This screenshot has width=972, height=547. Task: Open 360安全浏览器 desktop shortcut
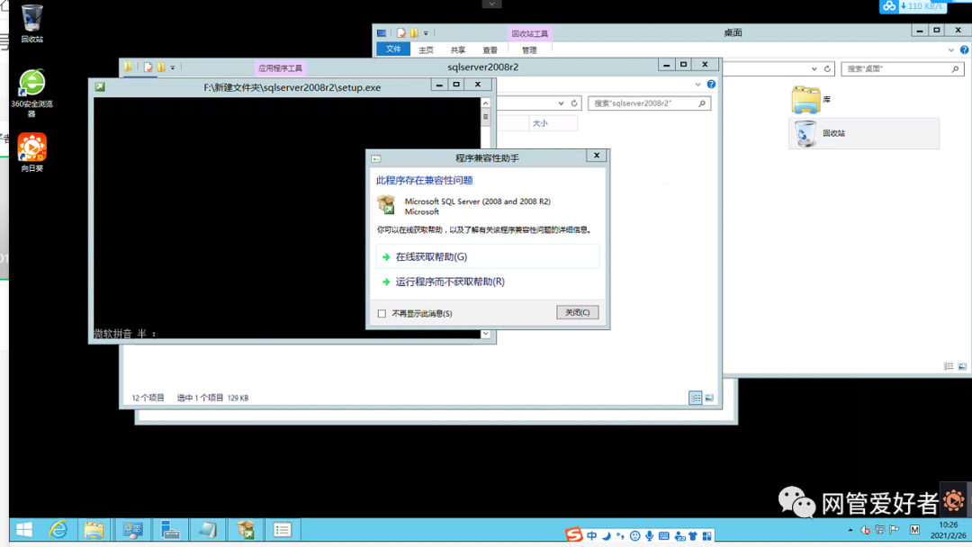(x=31, y=93)
